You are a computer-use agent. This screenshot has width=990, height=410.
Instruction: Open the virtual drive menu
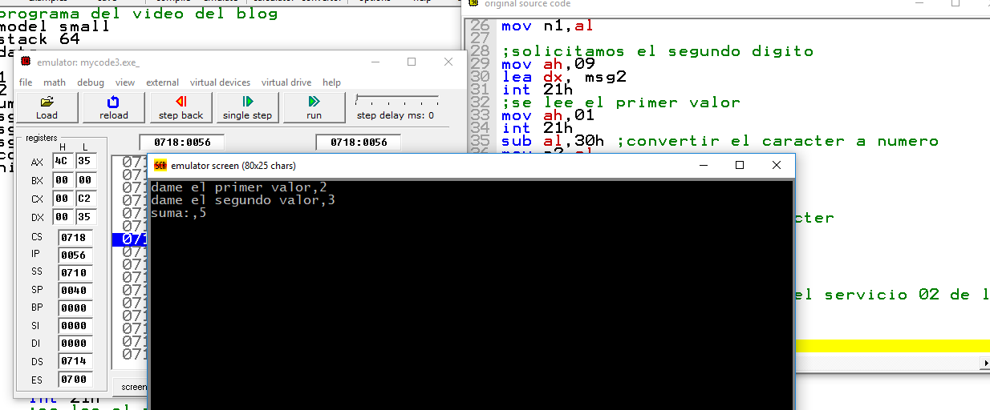point(286,82)
